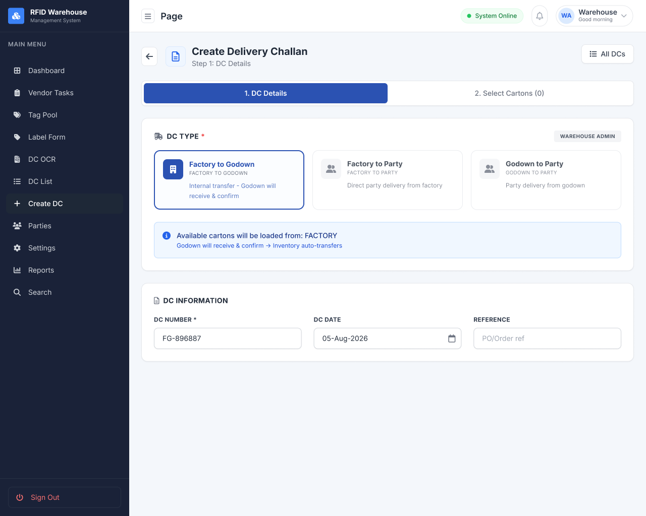Screen dimensions: 646x516
Task: Open the DC Date field picker
Action: coord(388,339)
